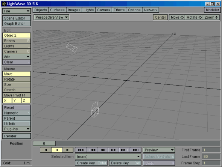The image size is (222, 167).
Task: Open the File dropdown menu
Action: [17, 11]
